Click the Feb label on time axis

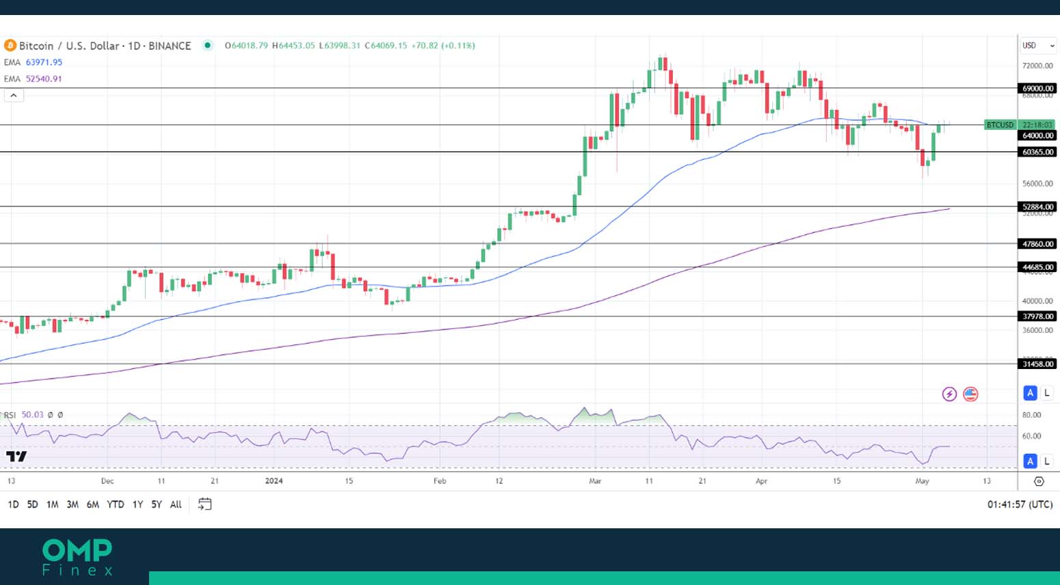coord(440,481)
